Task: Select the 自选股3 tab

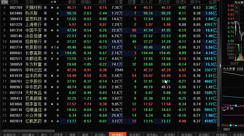Action: click(x=135, y=134)
